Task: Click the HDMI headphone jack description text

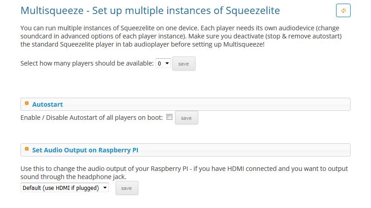Action: [x=184, y=173]
